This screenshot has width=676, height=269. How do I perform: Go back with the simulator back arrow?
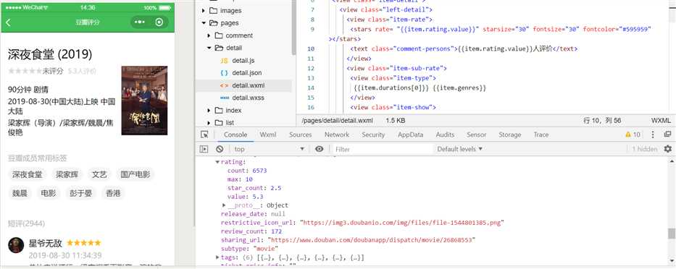[x=8, y=22]
